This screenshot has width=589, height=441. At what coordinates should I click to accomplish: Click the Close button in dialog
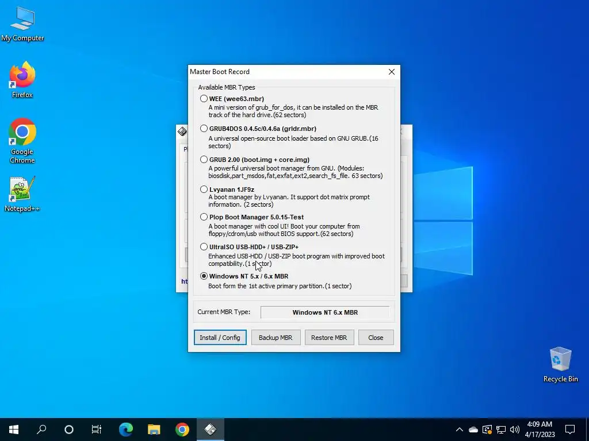tap(376, 338)
